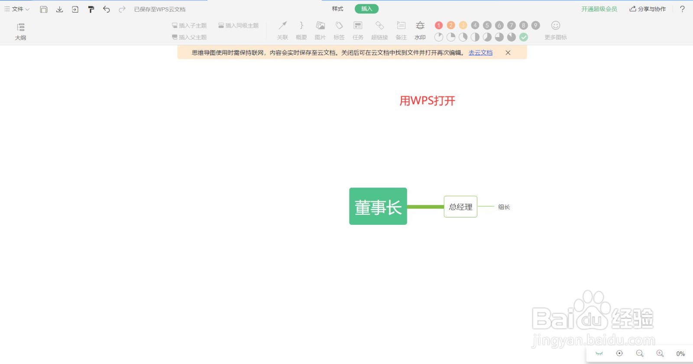This screenshot has height=364, width=693.
Task: Set three-eighths progress pie marker
Action: (x=463, y=37)
